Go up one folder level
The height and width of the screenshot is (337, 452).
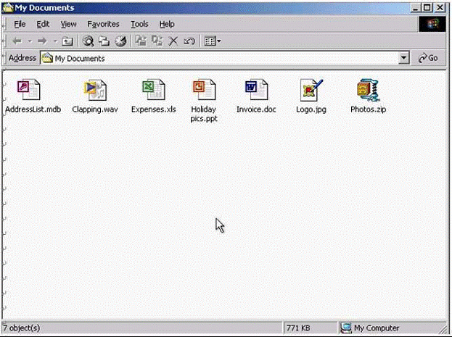click(67, 41)
